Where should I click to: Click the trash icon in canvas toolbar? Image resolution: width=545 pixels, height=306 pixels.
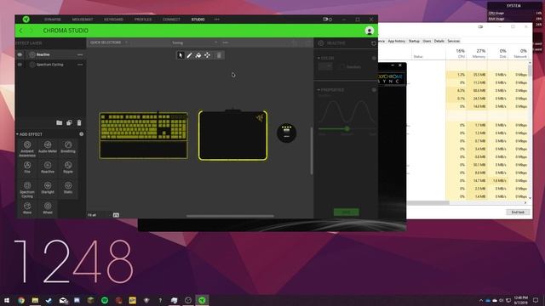219,55
